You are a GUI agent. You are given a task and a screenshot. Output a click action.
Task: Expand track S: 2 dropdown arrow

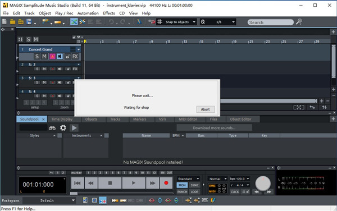tap(79, 65)
